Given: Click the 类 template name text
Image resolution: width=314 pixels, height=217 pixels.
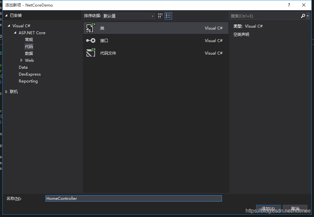Looking at the screenshot, I should pyautogui.click(x=102, y=28).
